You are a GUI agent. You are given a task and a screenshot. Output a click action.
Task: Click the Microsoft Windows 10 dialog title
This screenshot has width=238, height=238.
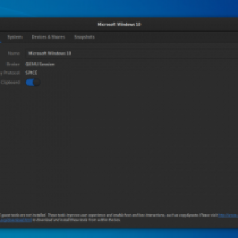(119, 24)
